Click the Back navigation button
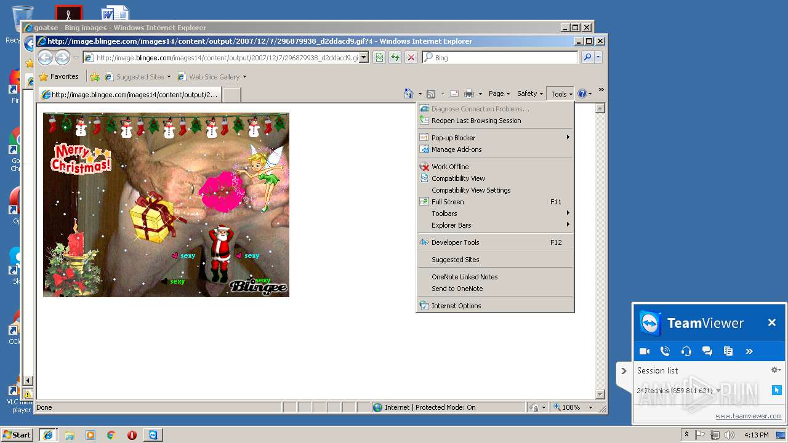Viewport: 788px width, 443px height. point(45,57)
